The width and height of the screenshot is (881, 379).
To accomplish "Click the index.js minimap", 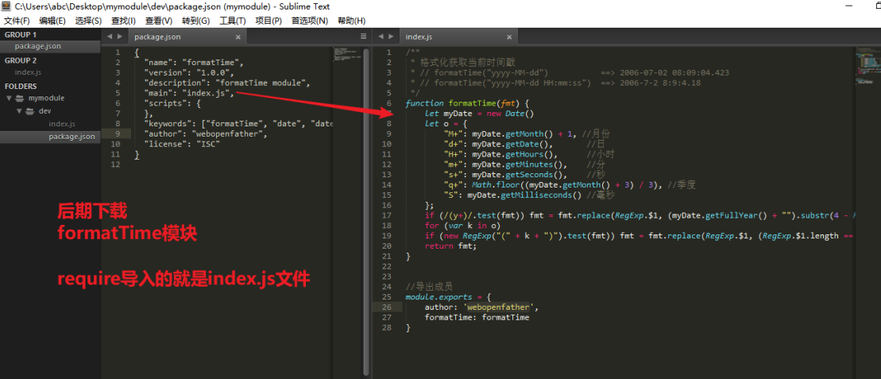I will (x=867, y=67).
